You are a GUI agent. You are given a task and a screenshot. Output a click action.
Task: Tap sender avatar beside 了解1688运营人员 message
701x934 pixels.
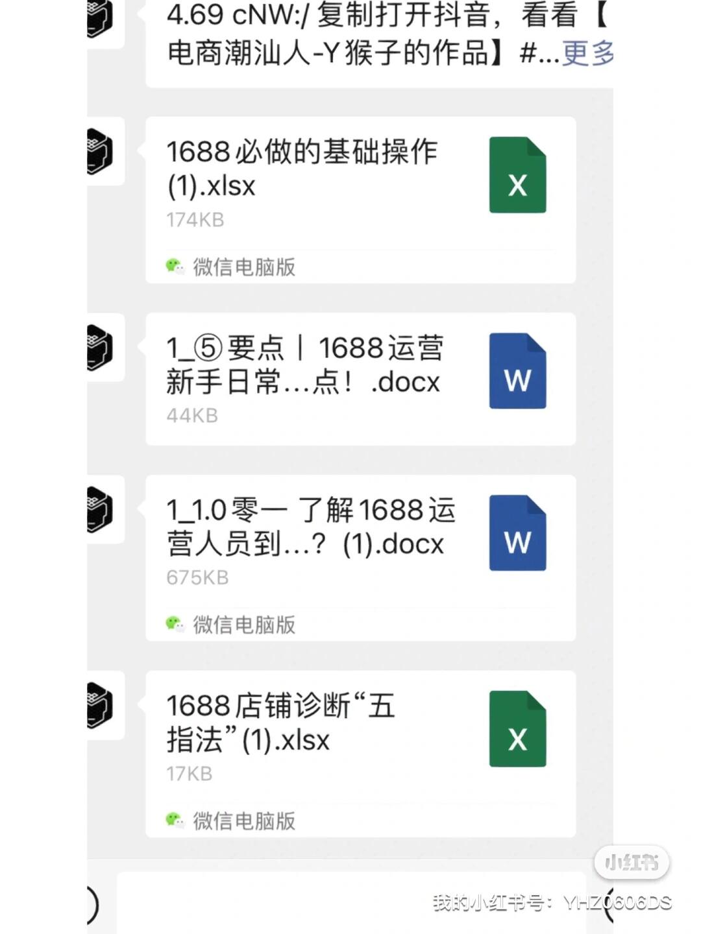104,509
